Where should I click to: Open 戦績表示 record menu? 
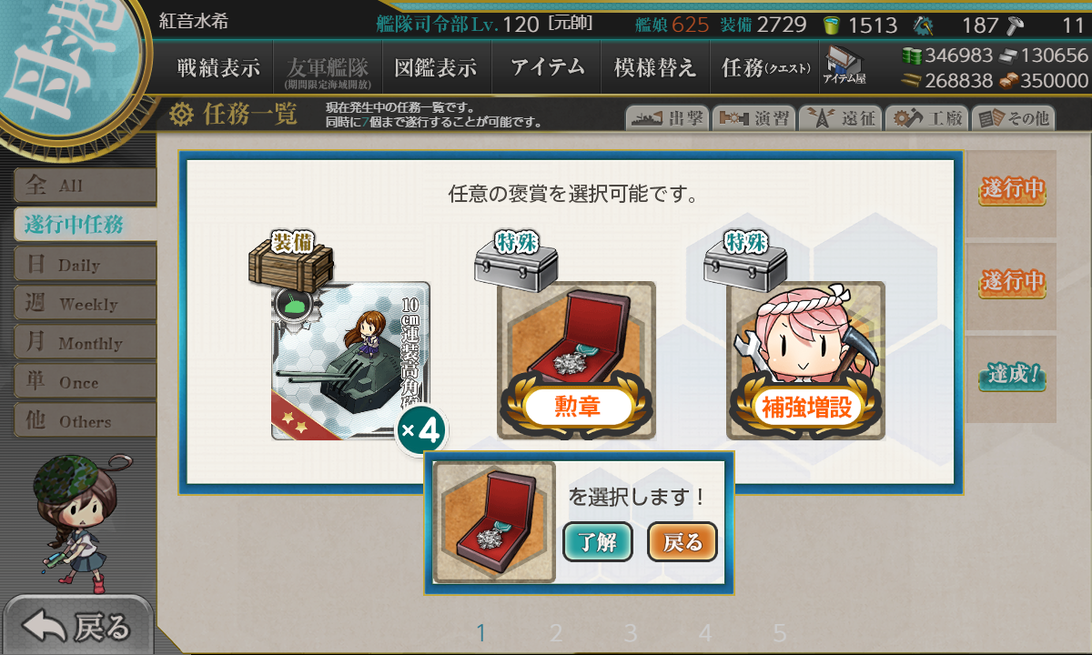[x=218, y=68]
